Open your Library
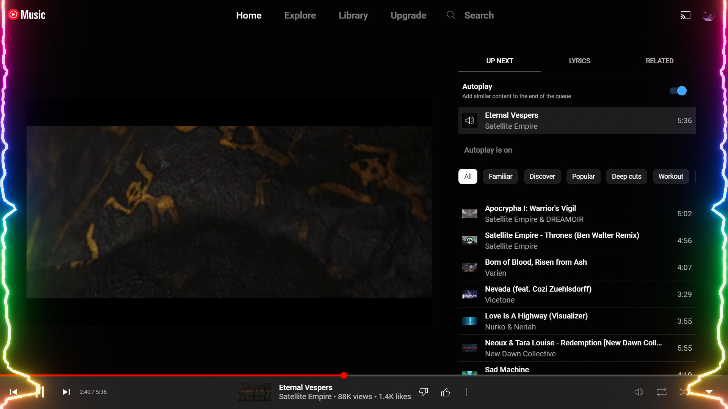 [x=353, y=15]
